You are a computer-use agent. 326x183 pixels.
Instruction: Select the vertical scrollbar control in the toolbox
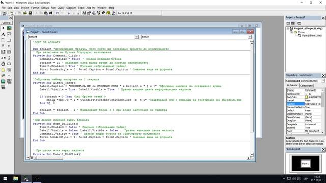click(x=9, y=58)
